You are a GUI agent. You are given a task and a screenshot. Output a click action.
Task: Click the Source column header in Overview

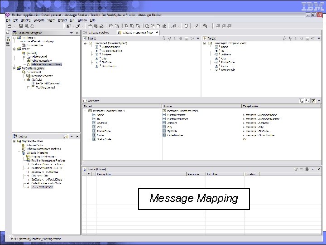tap(201, 106)
